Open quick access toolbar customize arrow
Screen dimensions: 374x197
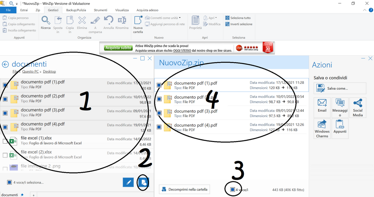[17, 4]
